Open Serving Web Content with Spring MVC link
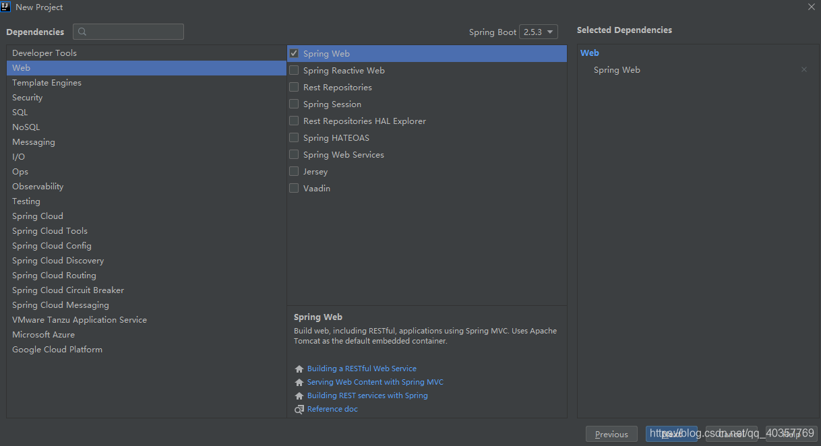Screen dimensions: 821x446 (x=375, y=382)
